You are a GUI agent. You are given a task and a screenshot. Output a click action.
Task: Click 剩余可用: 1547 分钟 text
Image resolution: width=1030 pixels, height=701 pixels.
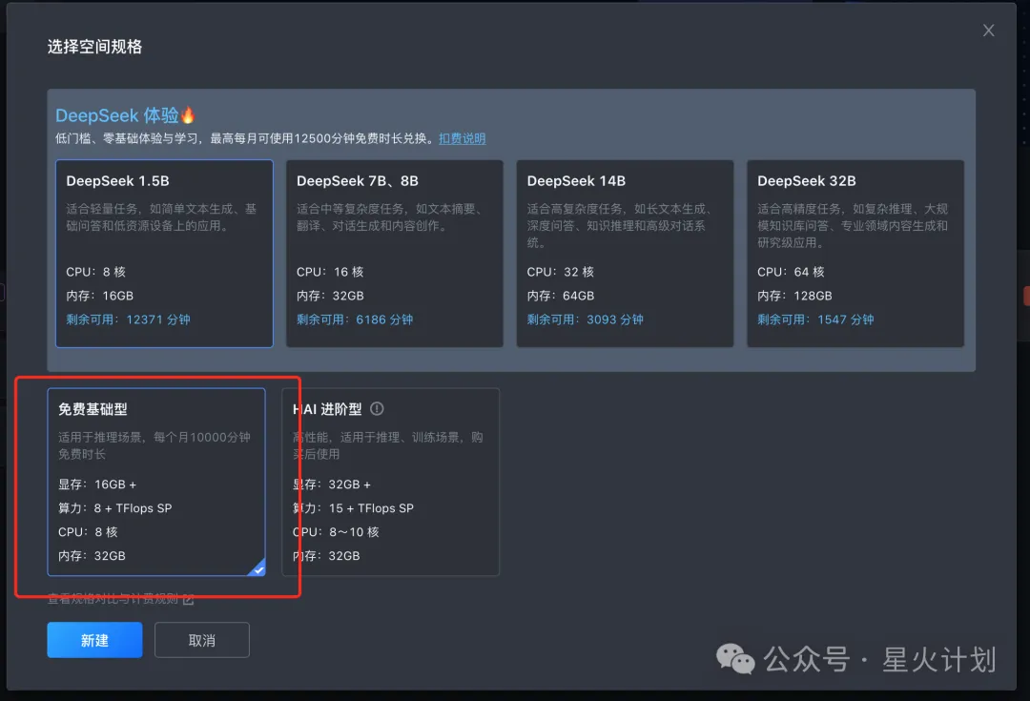tap(815, 320)
